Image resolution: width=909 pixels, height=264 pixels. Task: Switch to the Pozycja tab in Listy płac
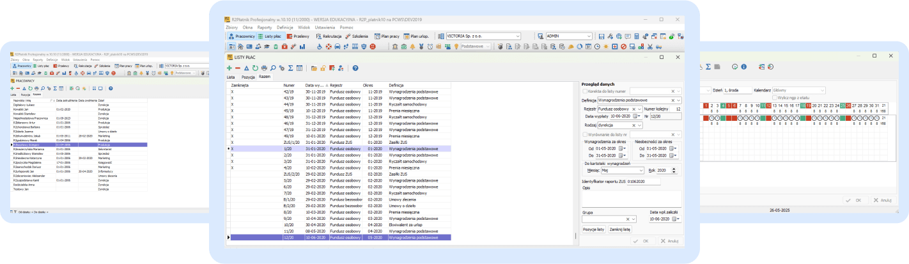(248, 77)
